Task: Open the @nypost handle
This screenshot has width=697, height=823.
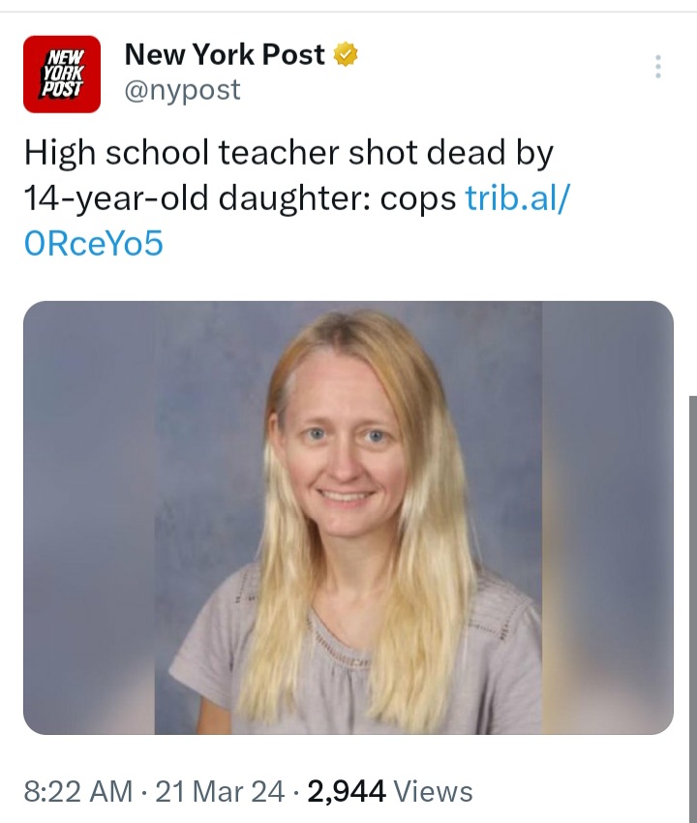Action: point(183,90)
